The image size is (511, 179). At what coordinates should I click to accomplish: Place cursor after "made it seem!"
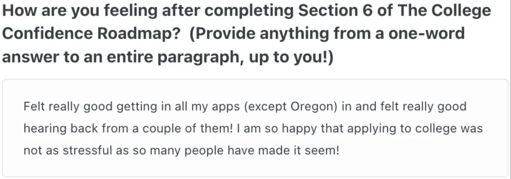pos(339,151)
